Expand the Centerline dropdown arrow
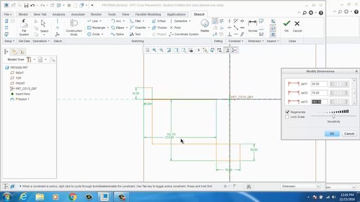The width and height of the screenshot is (360, 202). click(x=190, y=21)
